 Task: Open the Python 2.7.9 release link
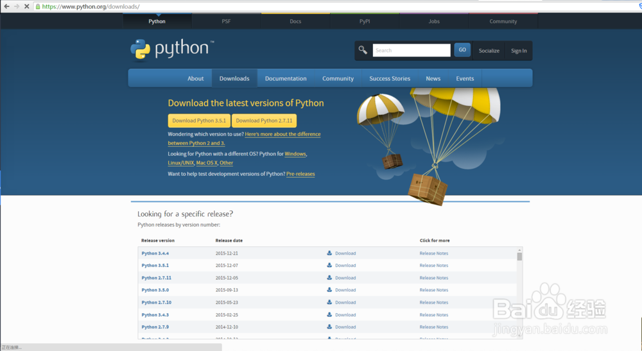click(155, 327)
